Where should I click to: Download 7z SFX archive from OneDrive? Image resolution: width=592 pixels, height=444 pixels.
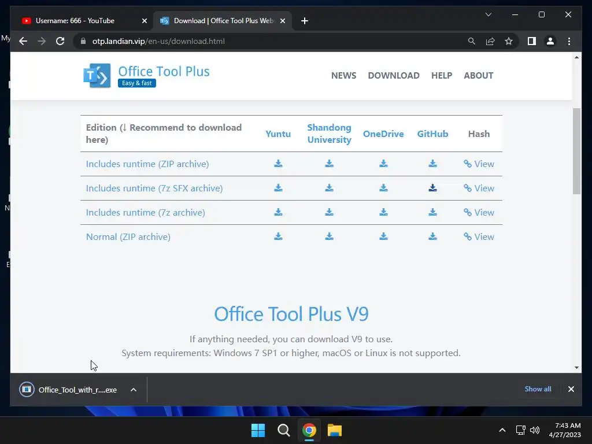383,188
